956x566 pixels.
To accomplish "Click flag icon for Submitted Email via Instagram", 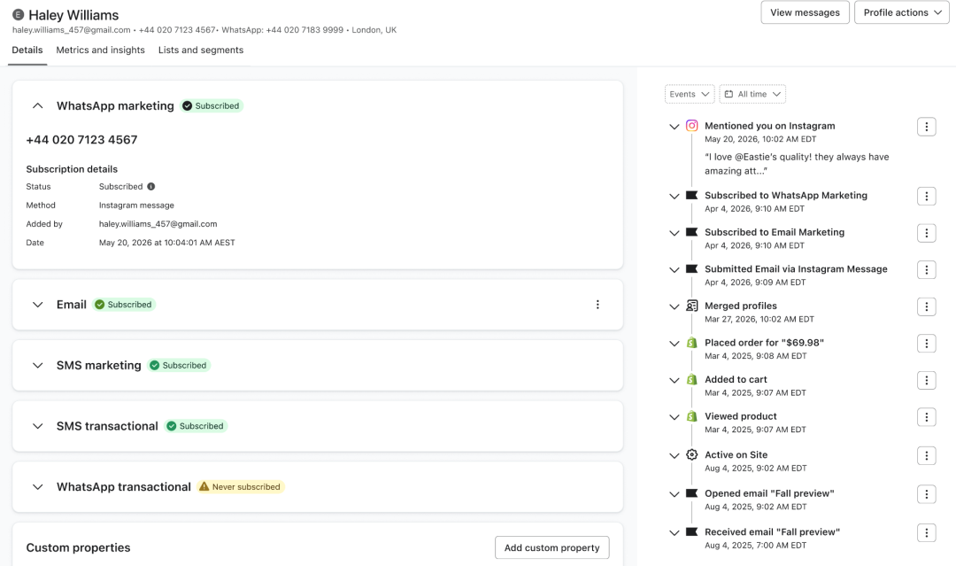I will 691,269.
